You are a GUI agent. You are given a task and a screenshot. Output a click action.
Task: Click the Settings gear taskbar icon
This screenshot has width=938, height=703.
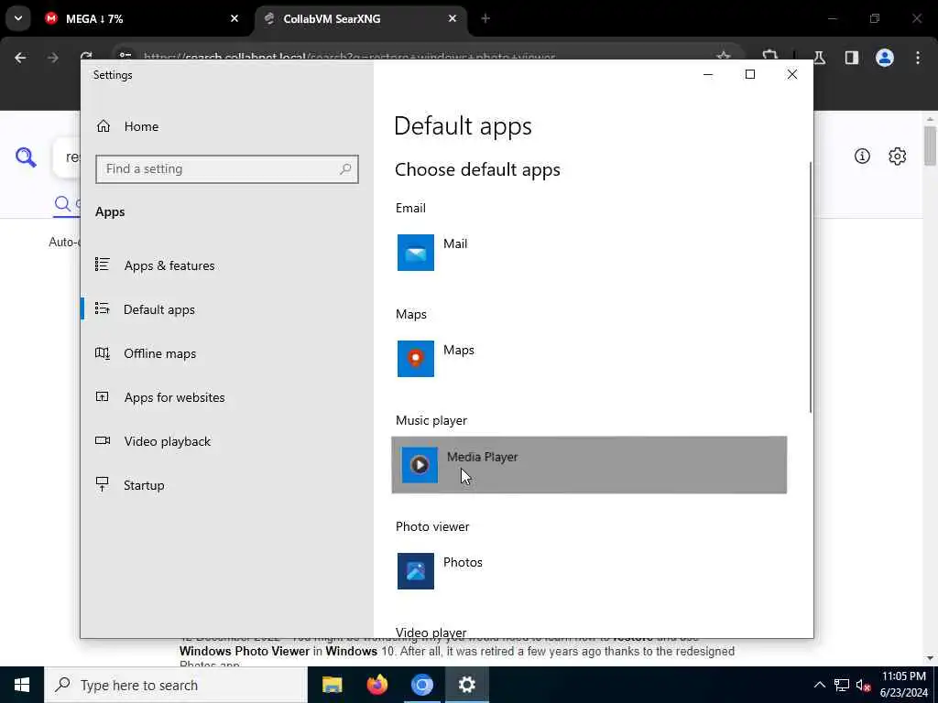tap(466, 685)
